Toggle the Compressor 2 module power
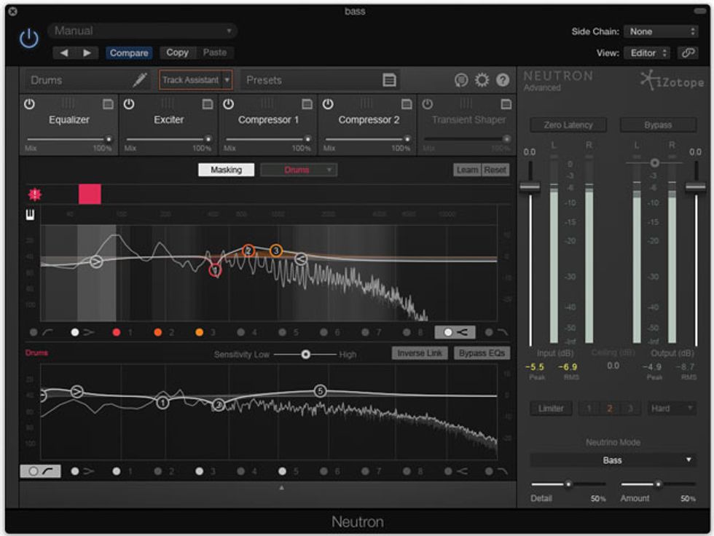714x536 pixels. tap(328, 104)
